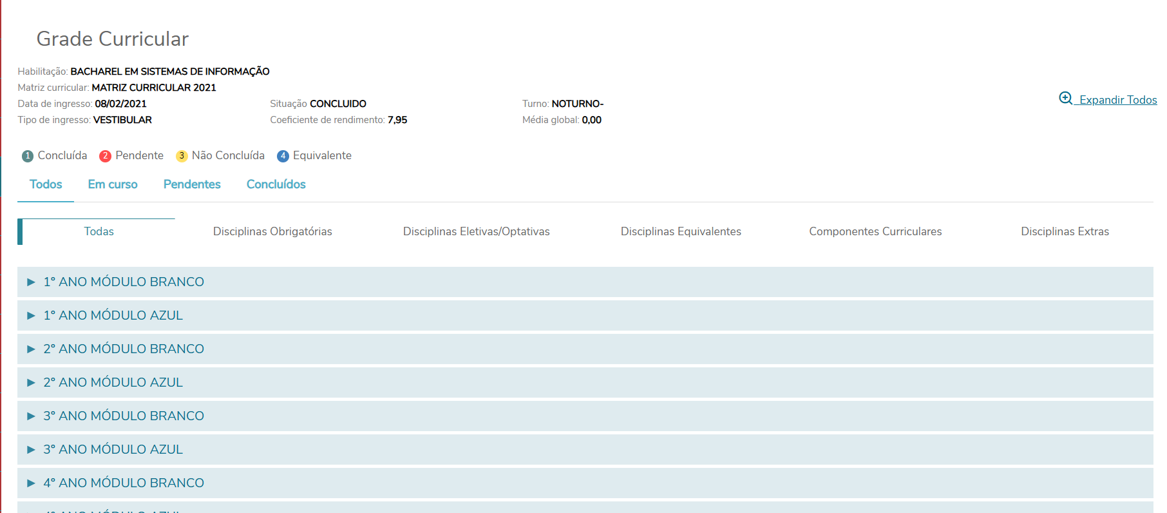Expand the 2° ANO MÓDULO BRANCO section
The image size is (1167, 513).
[124, 349]
